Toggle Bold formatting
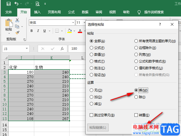Viewport: 181px width, 136px height. pyautogui.click(x=32, y=31)
